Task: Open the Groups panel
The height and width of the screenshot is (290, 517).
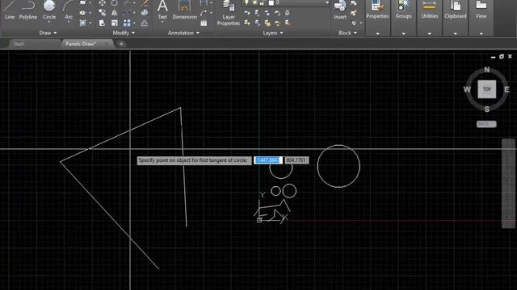Action: pyautogui.click(x=404, y=17)
